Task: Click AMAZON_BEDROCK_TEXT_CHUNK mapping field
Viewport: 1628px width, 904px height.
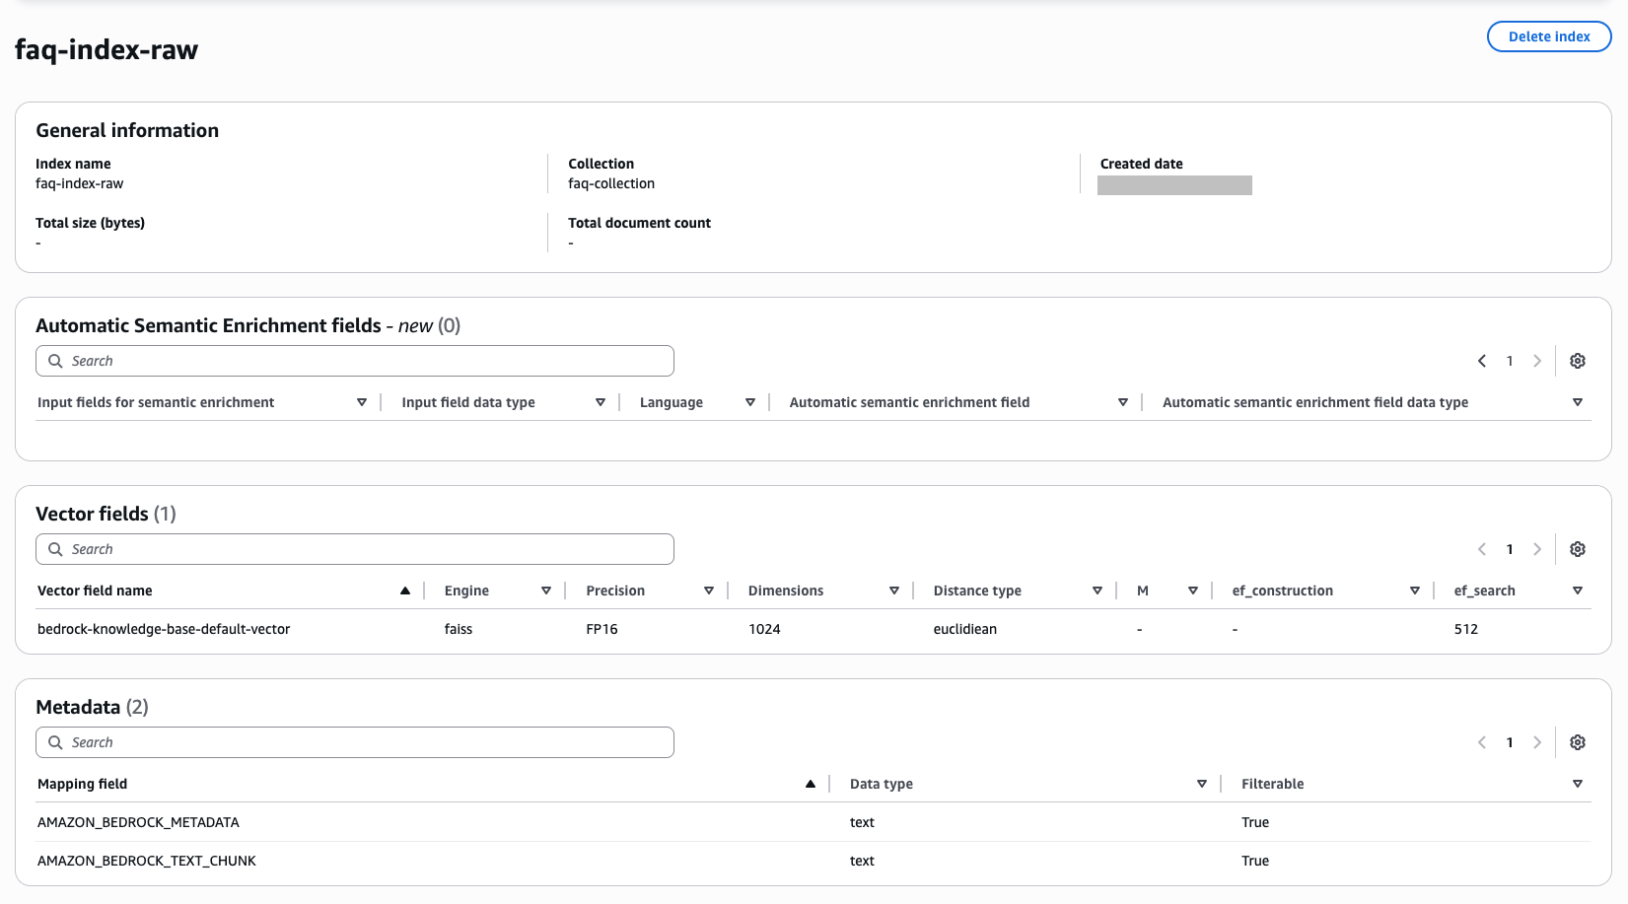Action: pyautogui.click(x=147, y=861)
